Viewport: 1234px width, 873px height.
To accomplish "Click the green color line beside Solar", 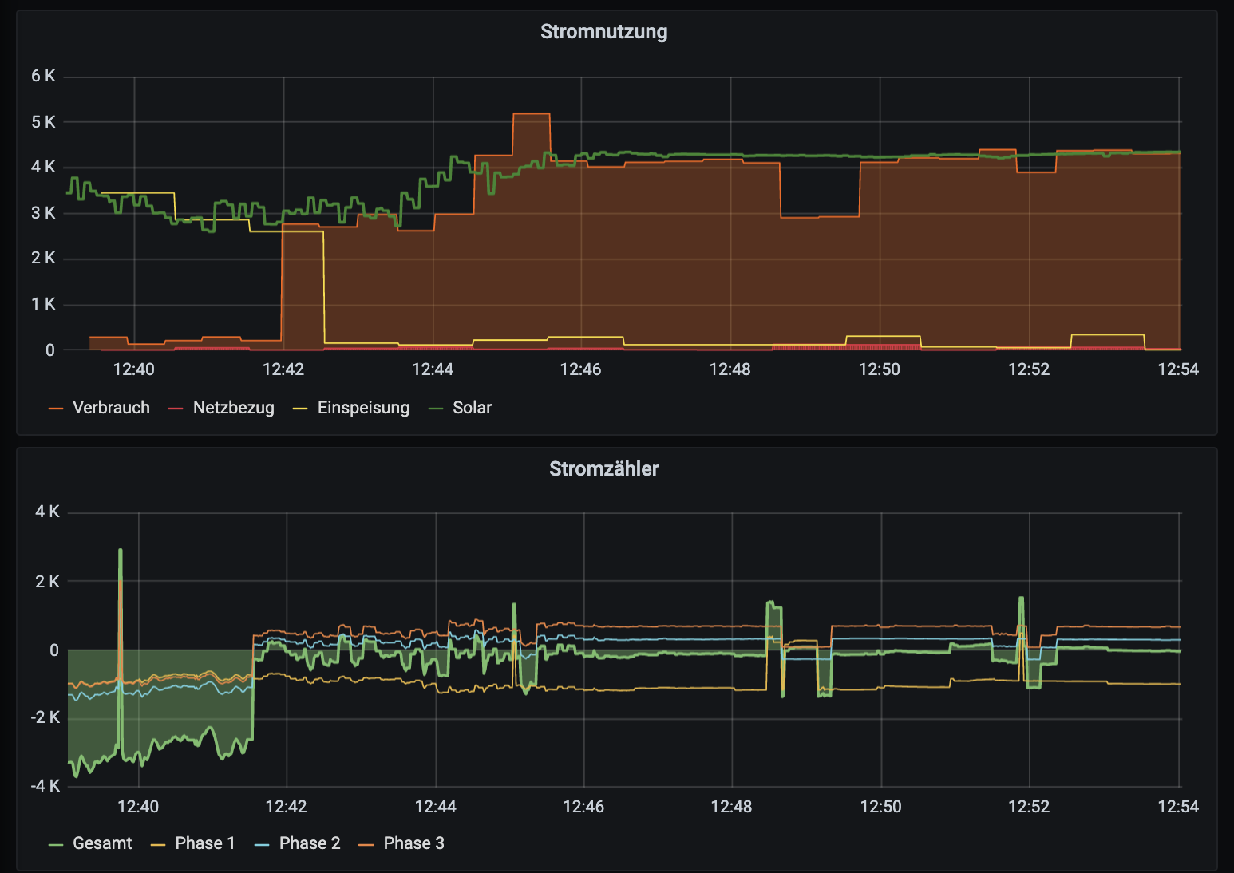I will pyautogui.click(x=436, y=409).
